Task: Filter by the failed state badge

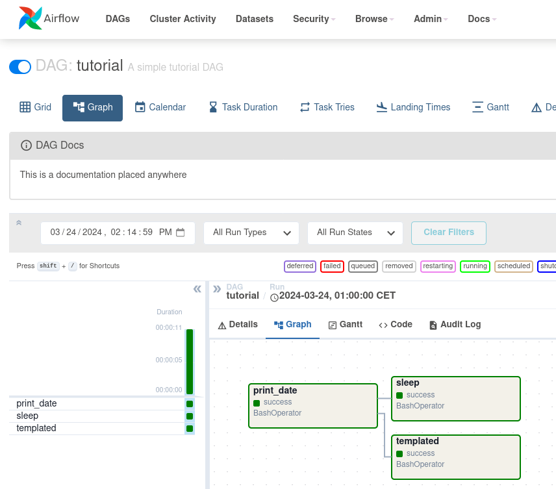Action: tap(332, 266)
